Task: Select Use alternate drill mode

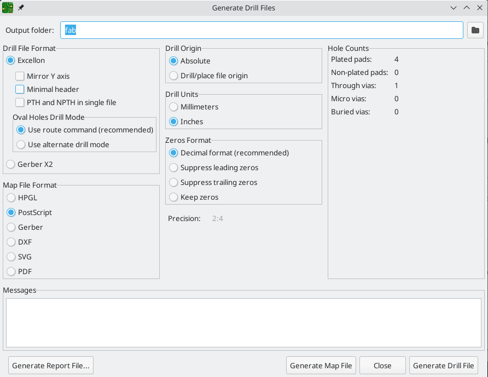Action: coord(20,144)
